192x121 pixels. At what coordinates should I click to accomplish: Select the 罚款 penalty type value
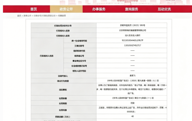[x=133, y=103]
